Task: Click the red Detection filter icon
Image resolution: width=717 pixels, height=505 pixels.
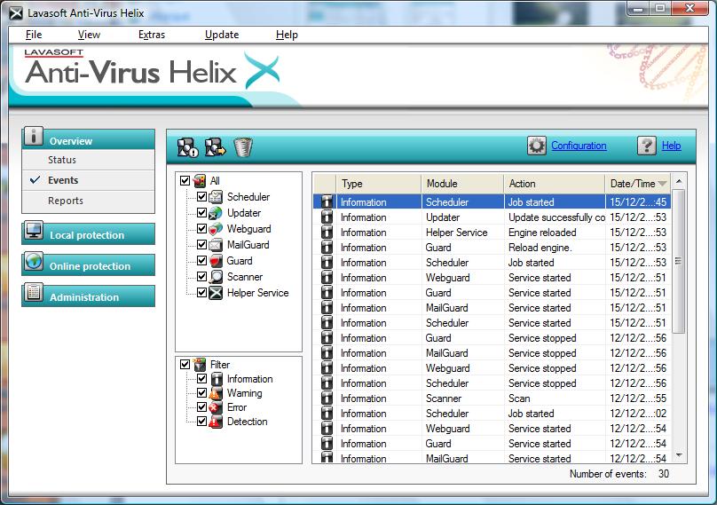Action: coord(216,422)
